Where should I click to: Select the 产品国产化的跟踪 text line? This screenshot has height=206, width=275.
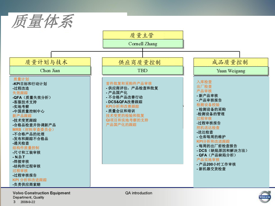(122, 125)
